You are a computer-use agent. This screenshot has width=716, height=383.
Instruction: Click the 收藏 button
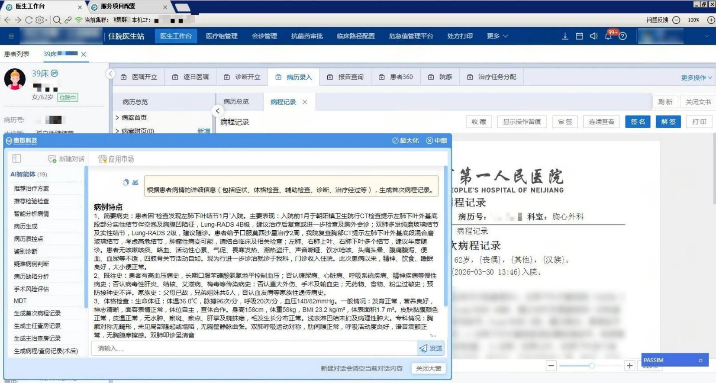pos(479,122)
